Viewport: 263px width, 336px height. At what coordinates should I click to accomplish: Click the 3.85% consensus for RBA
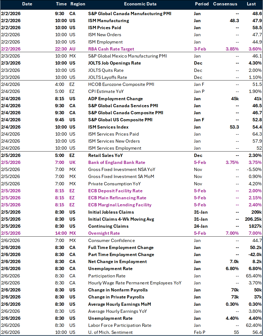[232, 49]
